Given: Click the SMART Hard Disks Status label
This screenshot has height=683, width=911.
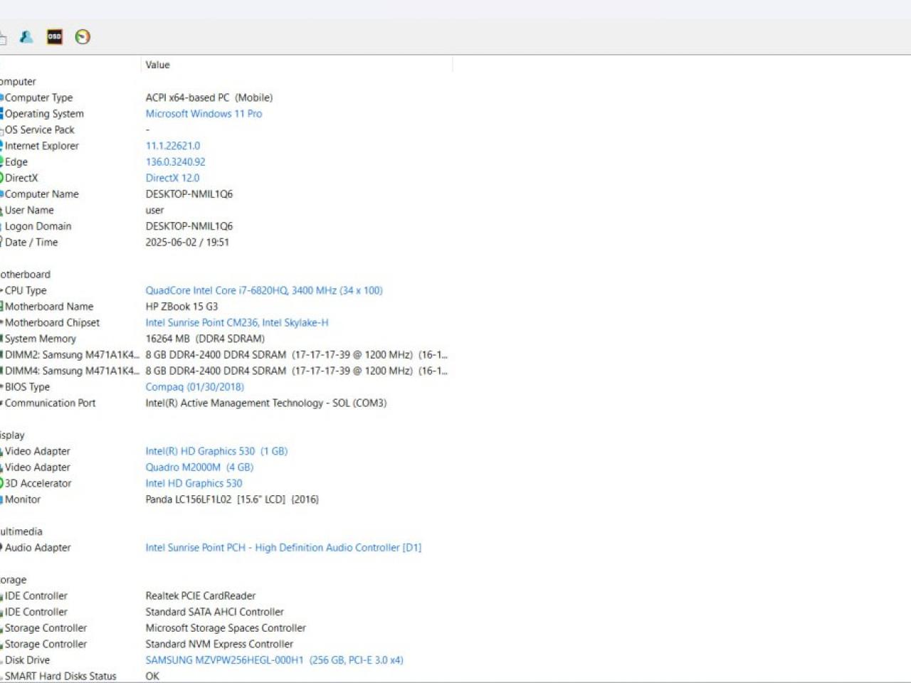Looking at the screenshot, I should (60, 676).
